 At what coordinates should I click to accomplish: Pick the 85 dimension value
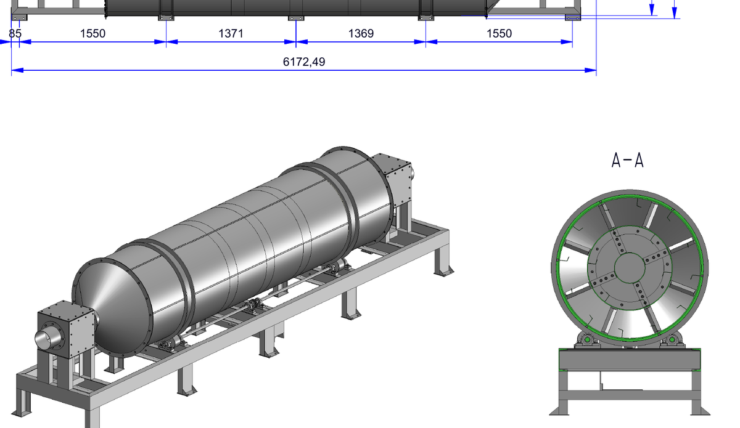pyautogui.click(x=15, y=34)
